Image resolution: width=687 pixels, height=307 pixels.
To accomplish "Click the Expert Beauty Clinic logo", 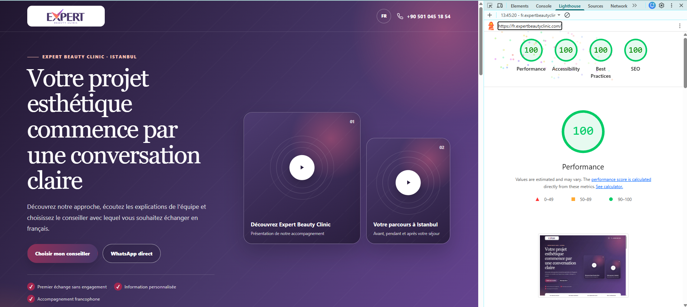I will (x=66, y=16).
